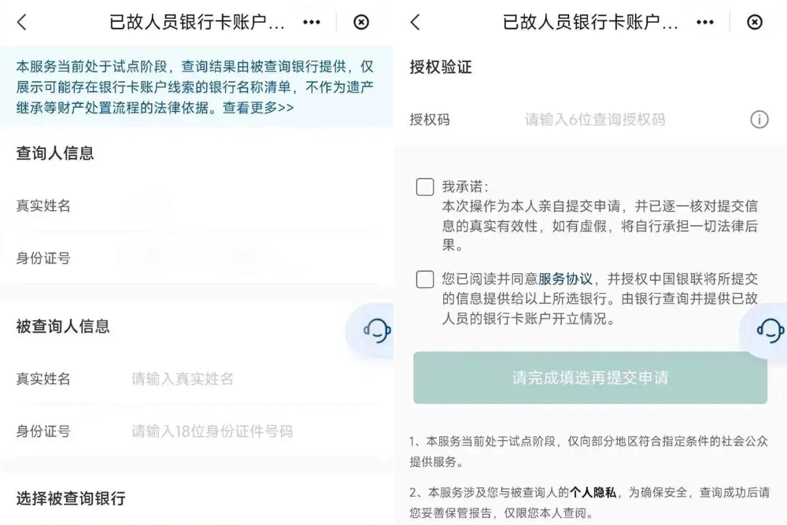Open customer service headset in right panel
787x525 pixels.
tap(770, 331)
